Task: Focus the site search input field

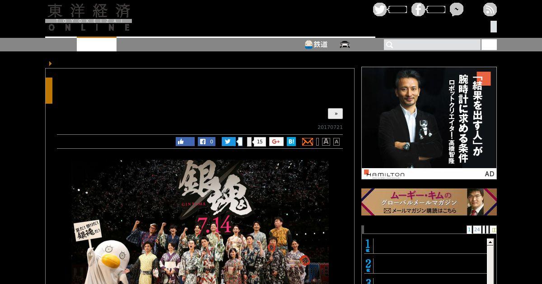Action: pos(432,45)
